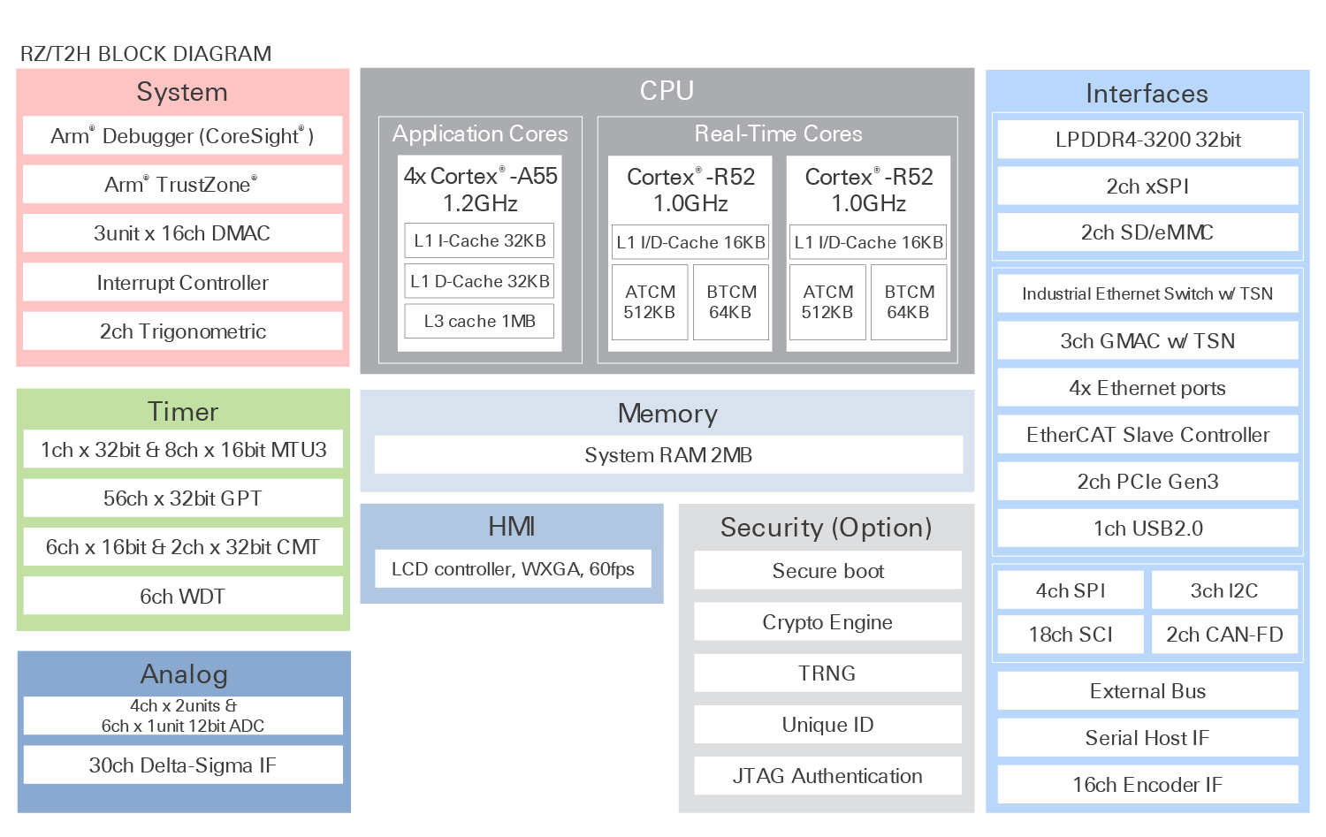
Task: Click the 56ch x 32bit GPT box
Action: pos(182,498)
